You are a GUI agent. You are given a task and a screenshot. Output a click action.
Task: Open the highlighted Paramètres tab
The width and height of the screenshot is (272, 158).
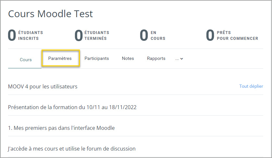pyautogui.click(x=60, y=59)
